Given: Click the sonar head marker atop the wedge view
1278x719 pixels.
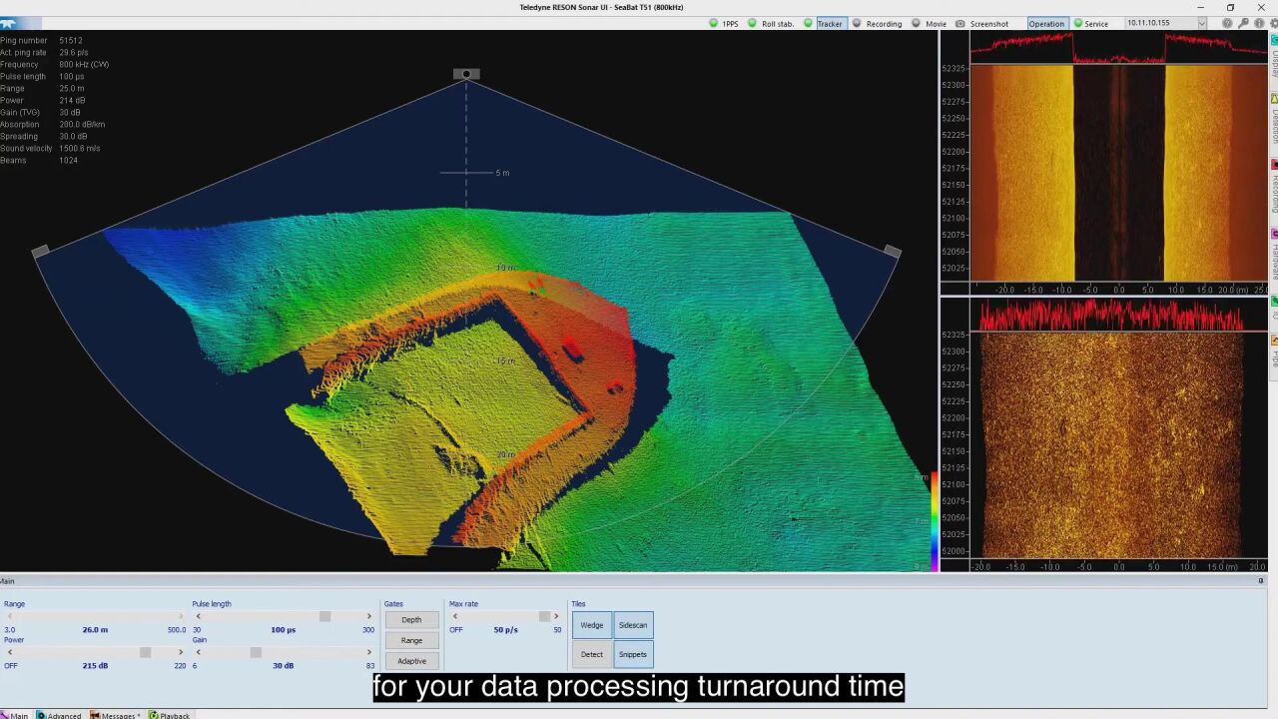Looking at the screenshot, I should pyautogui.click(x=466, y=74).
